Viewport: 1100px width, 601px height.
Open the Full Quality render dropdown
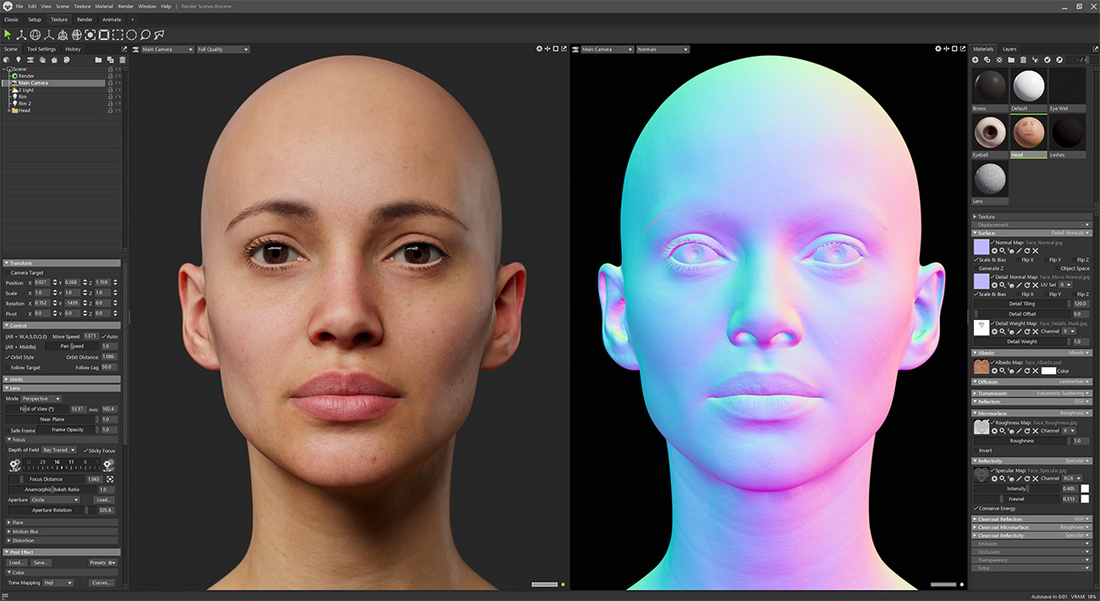(x=223, y=48)
